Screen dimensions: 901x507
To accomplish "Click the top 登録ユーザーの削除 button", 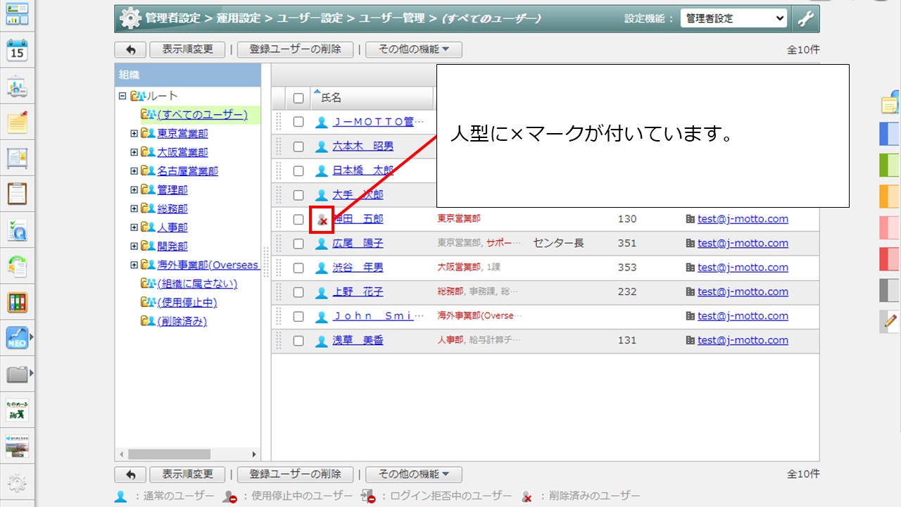I will (x=295, y=49).
